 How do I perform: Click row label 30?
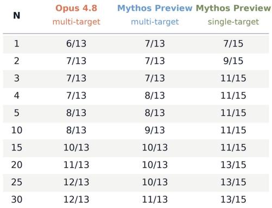coord(17,199)
